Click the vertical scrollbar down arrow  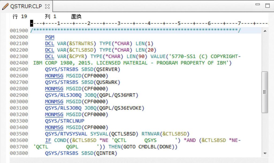point(265,153)
